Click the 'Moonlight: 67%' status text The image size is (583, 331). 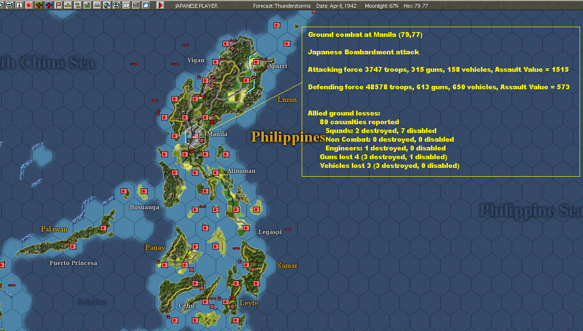click(x=382, y=6)
